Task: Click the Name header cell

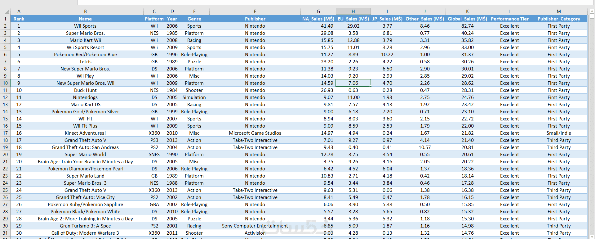Action: point(85,19)
